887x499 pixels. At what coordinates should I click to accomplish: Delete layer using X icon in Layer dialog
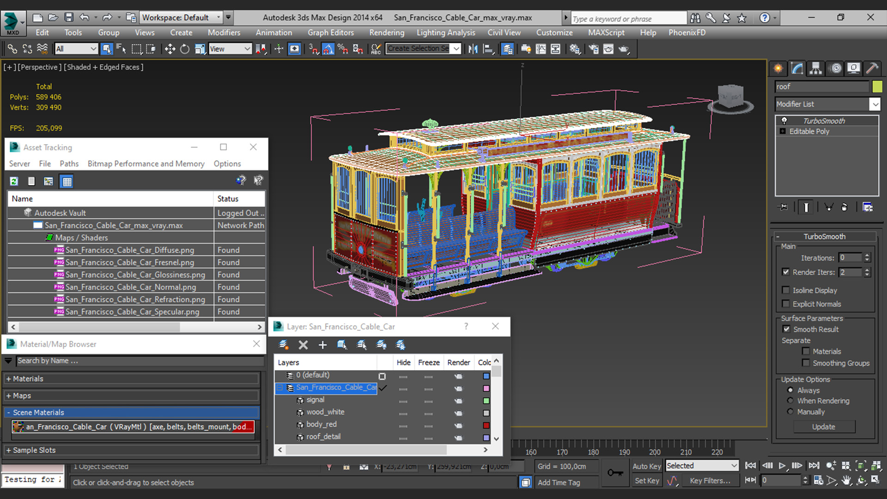point(303,345)
